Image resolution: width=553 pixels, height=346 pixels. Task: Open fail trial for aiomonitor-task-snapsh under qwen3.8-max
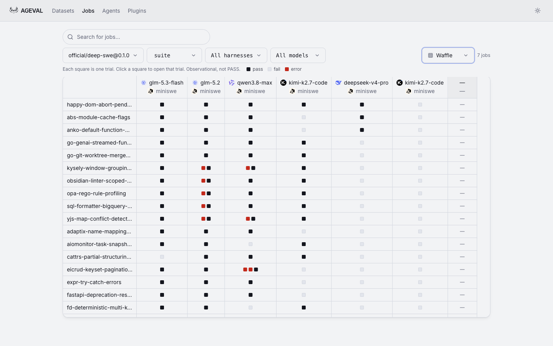pyautogui.click(x=250, y=244)
